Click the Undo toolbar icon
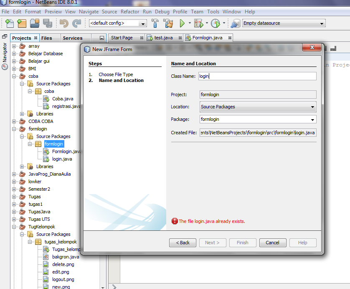The width and height of the screenshot is (350, 289). click(65, 24)
